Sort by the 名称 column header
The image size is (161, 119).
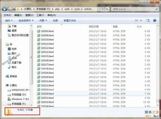pos(39,26)
